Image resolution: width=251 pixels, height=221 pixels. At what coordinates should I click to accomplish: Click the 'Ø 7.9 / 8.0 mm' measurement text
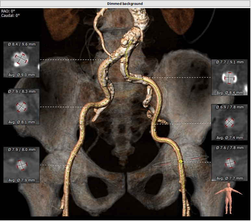click(x=21, y=150)
